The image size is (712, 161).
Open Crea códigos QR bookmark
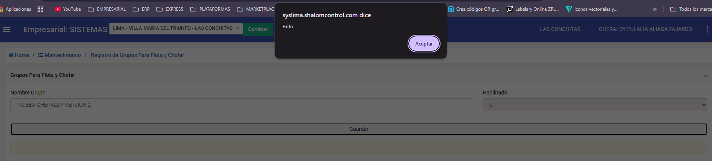474,9
